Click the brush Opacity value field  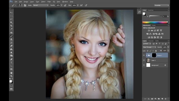tap(58, 5)
